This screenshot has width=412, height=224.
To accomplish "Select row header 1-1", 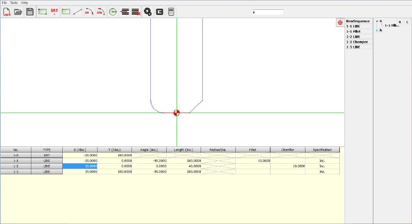I will (16, 161).
